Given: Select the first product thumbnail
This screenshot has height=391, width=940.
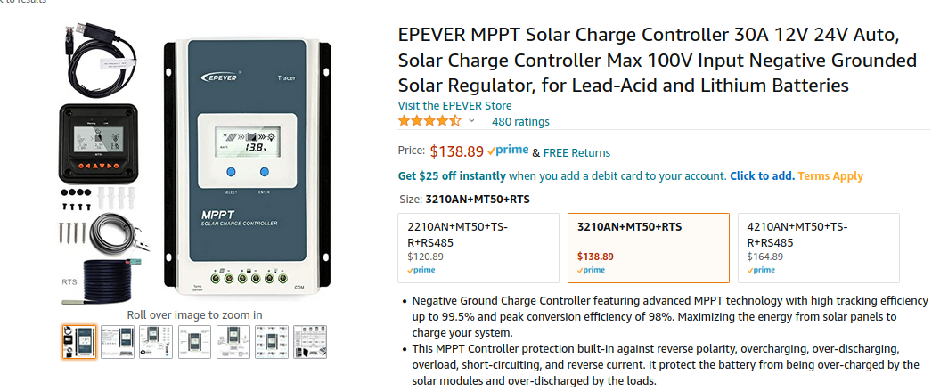Looking at the screenshot, I should tap(79, 342).
